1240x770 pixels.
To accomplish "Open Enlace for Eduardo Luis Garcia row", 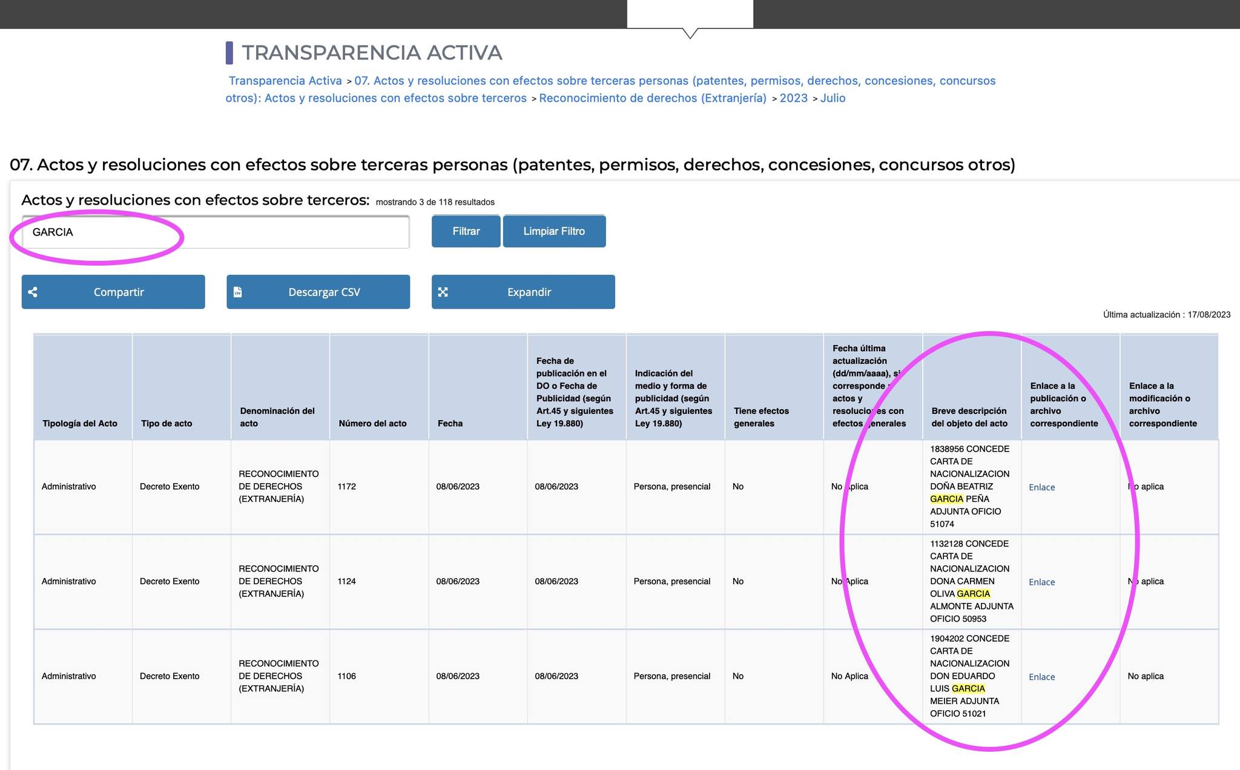I will (x=1041, y=677).
